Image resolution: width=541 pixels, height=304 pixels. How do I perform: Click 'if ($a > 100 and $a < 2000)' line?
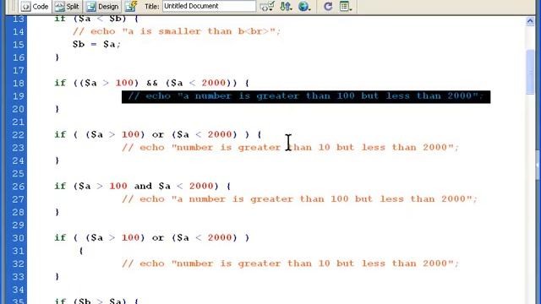point(143,187)
